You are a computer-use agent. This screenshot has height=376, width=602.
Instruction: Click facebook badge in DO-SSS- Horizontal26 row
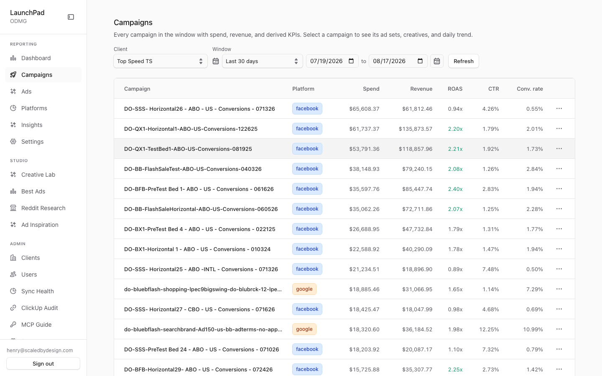click(x=307, y=109)
